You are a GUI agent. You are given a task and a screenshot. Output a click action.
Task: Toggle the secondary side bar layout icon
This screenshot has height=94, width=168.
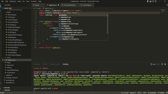153,1
